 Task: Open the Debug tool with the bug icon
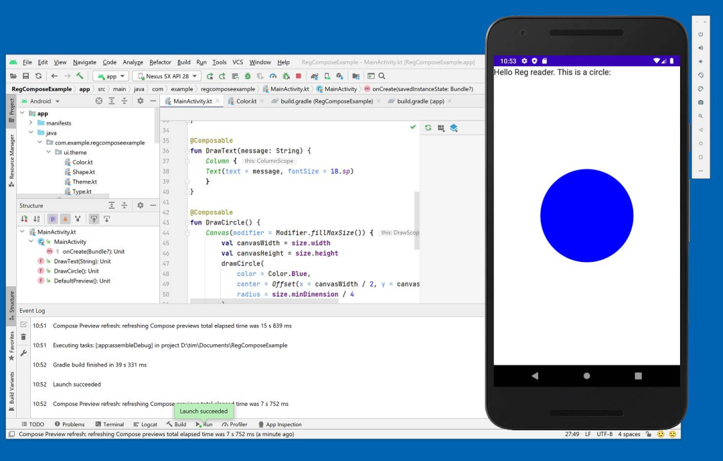pyautogui.click(x=246, y=76)
